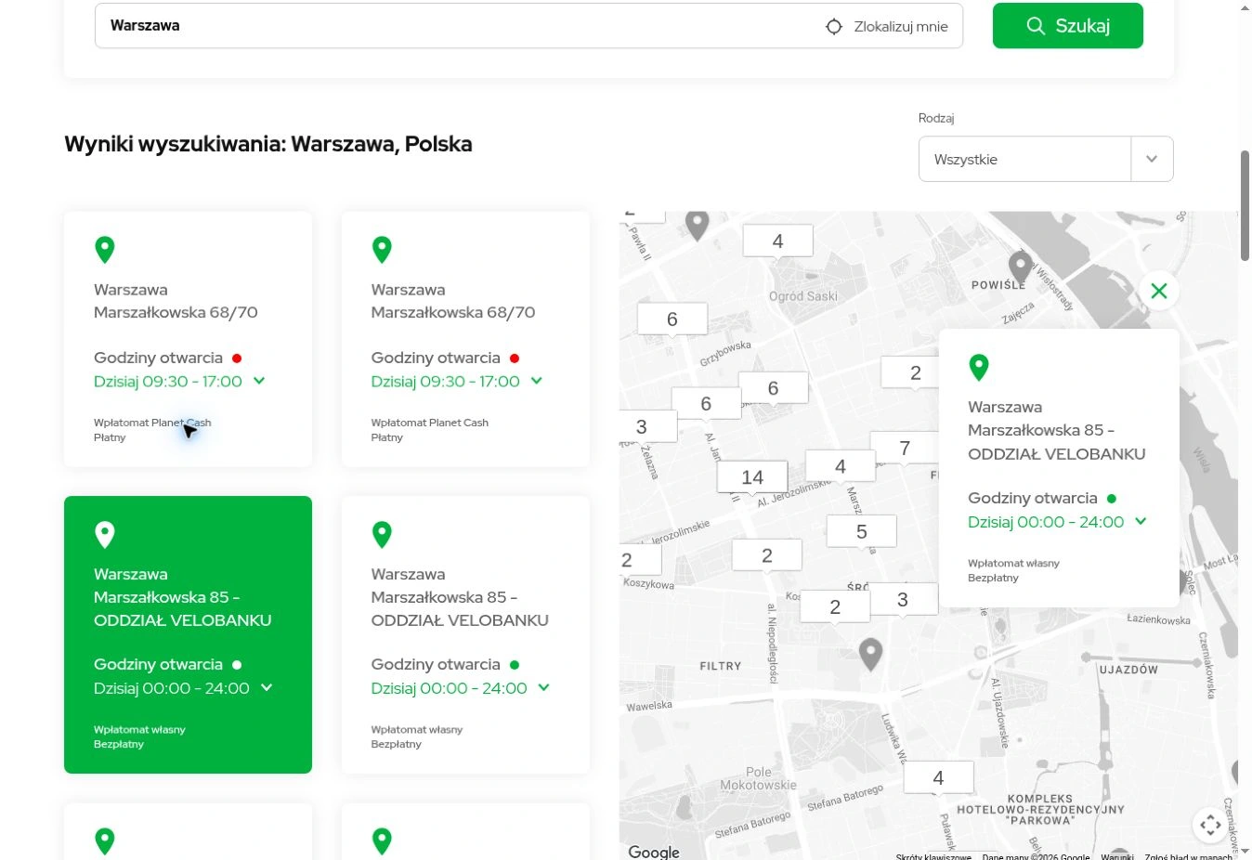Click the gray map pin near Pawła II

[698, 225]
